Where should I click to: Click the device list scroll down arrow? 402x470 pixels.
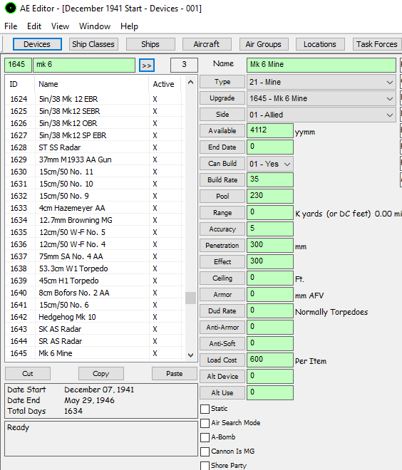coord(190,355)
